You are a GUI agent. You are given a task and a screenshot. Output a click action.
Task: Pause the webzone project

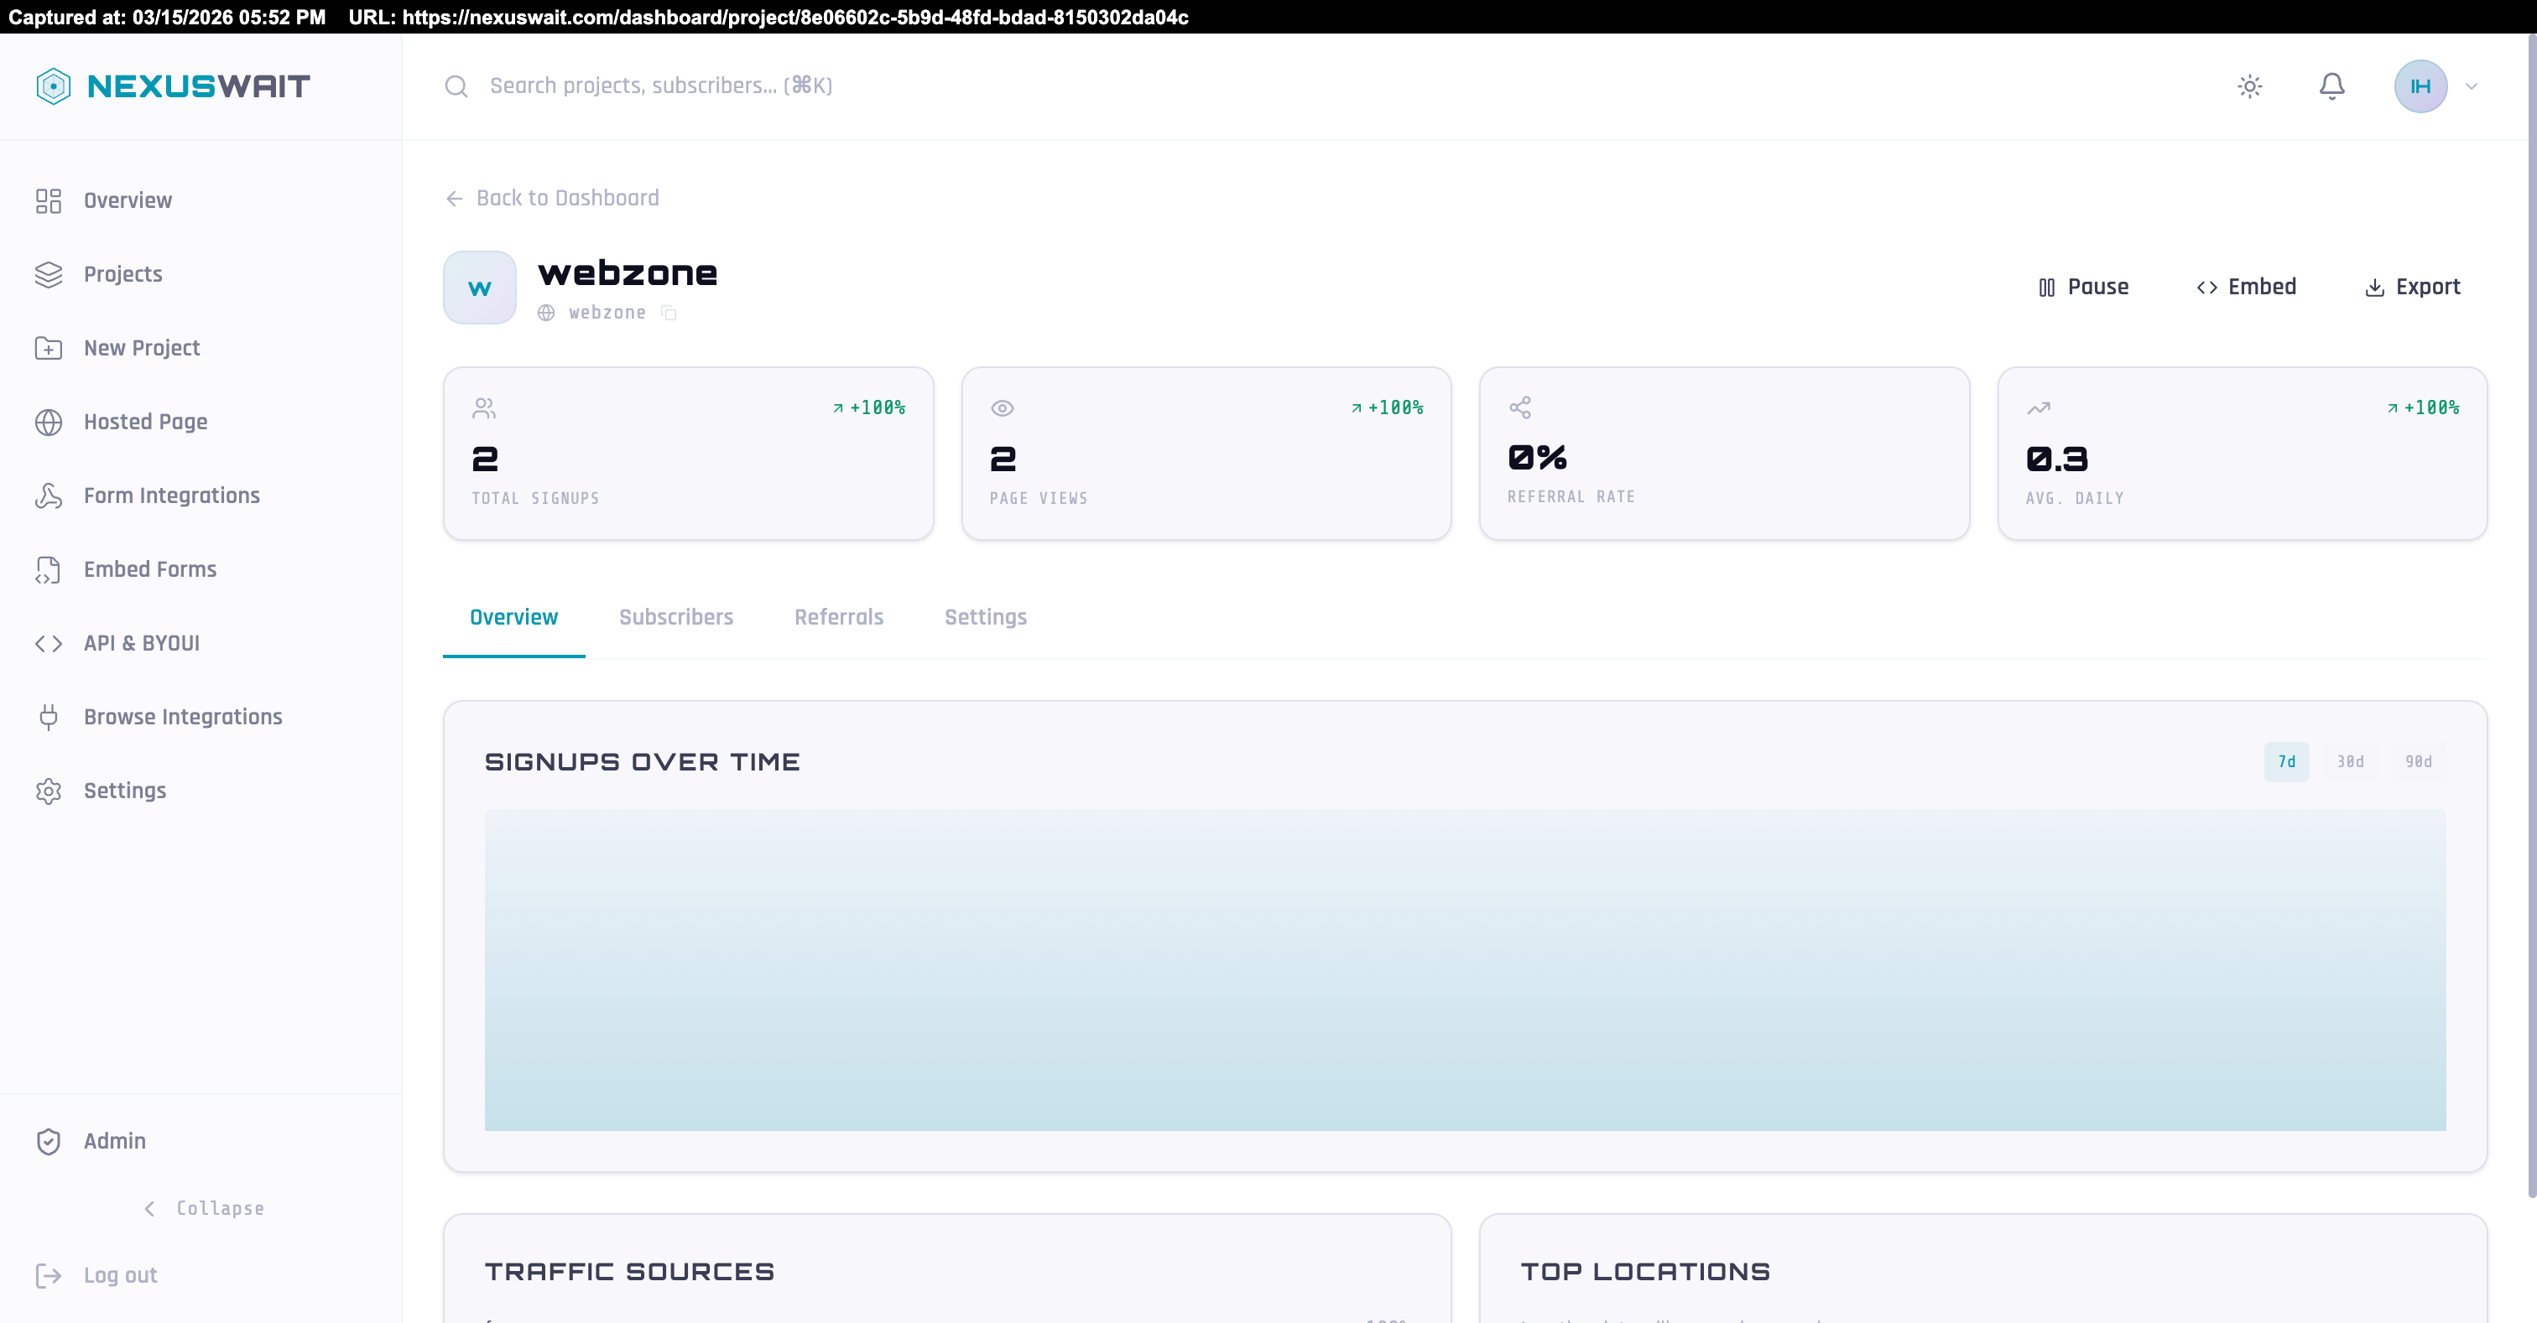pos(2083,288)
